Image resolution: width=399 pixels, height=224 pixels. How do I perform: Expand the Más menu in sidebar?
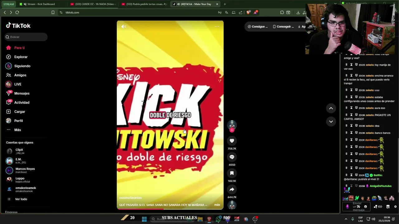click(17, 130)
